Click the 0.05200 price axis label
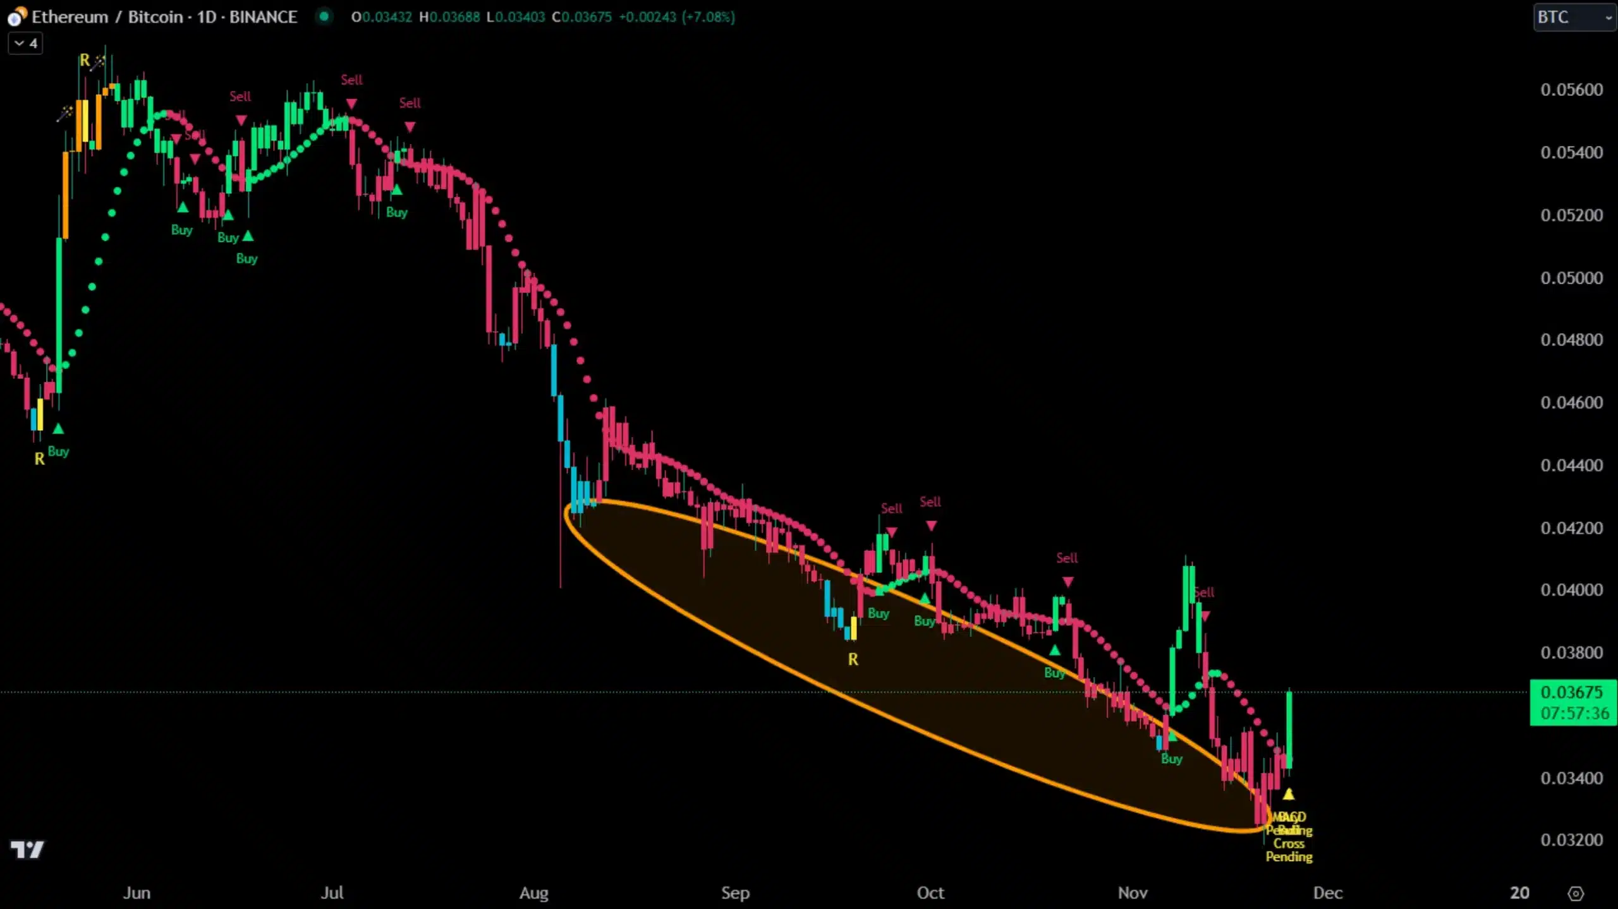The image size is (1618, 909). point(1571,215)
